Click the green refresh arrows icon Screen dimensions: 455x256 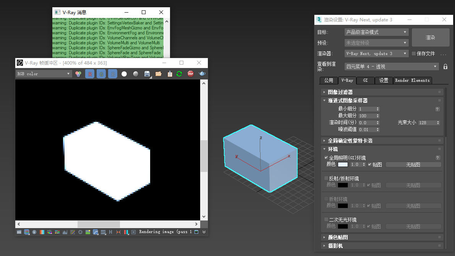coord(179,74)
